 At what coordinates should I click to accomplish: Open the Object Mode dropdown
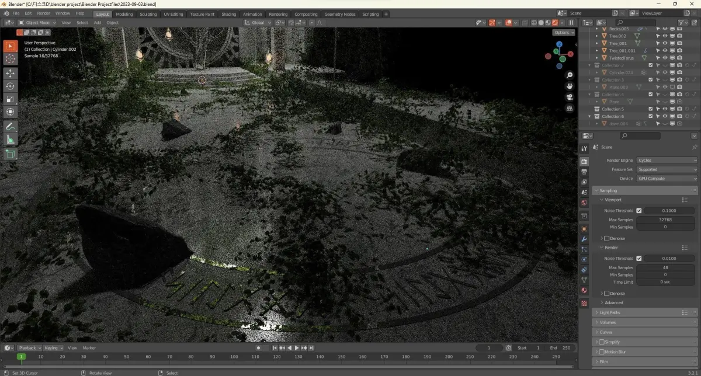tap(38, 22)
